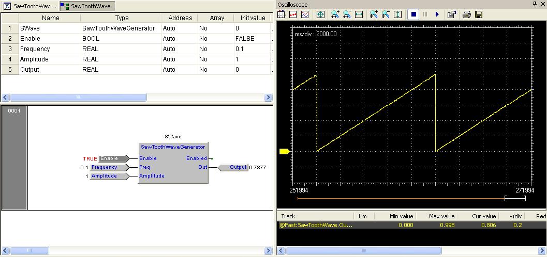Close the Oscilloscope panel
Screen dimensions: 547x257
542,4
